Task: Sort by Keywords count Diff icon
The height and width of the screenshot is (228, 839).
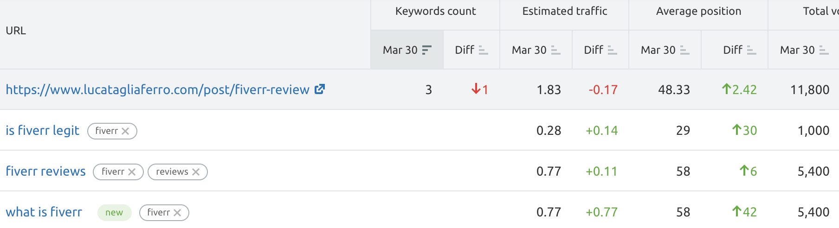Action: pos(483,50)
